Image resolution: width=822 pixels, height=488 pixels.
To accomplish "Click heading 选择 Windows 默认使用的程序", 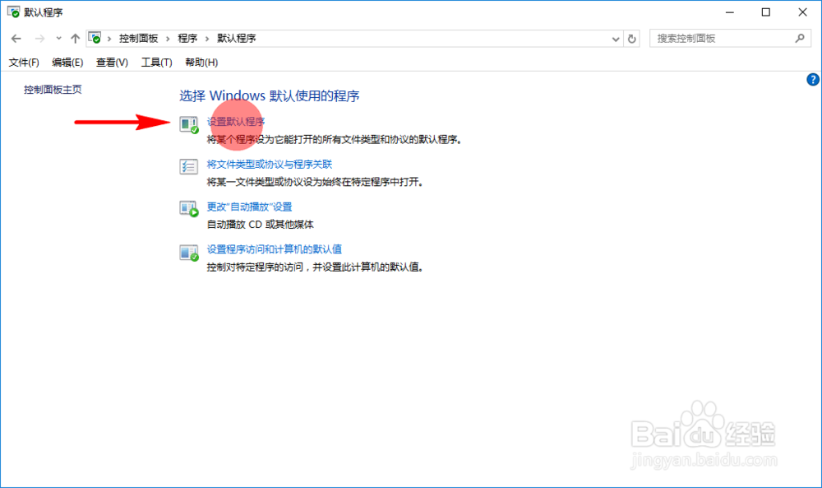I will pos(270,96).
